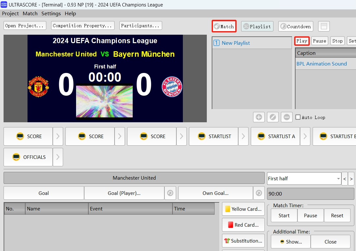Enable the Auto Loop checkbox

(x=298, y=117)
